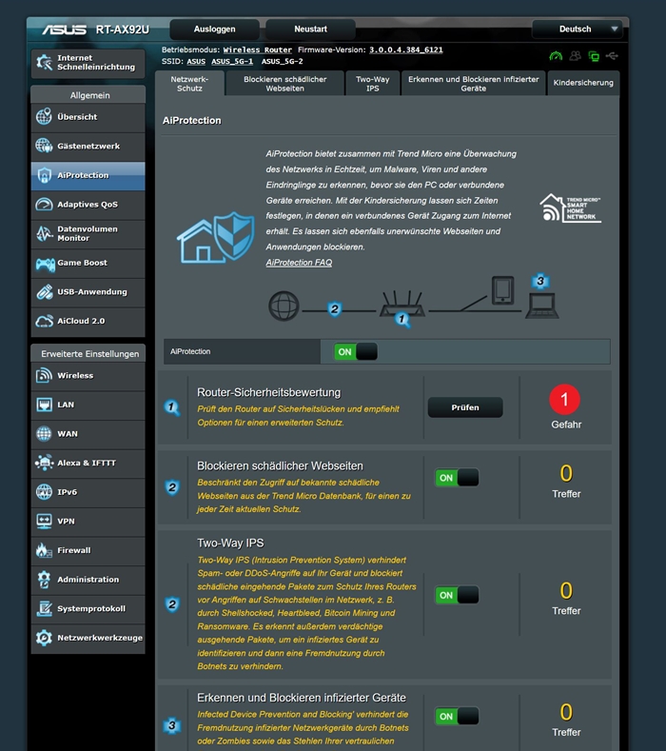Switch to Two-Way IPS tab

point(373,84)
